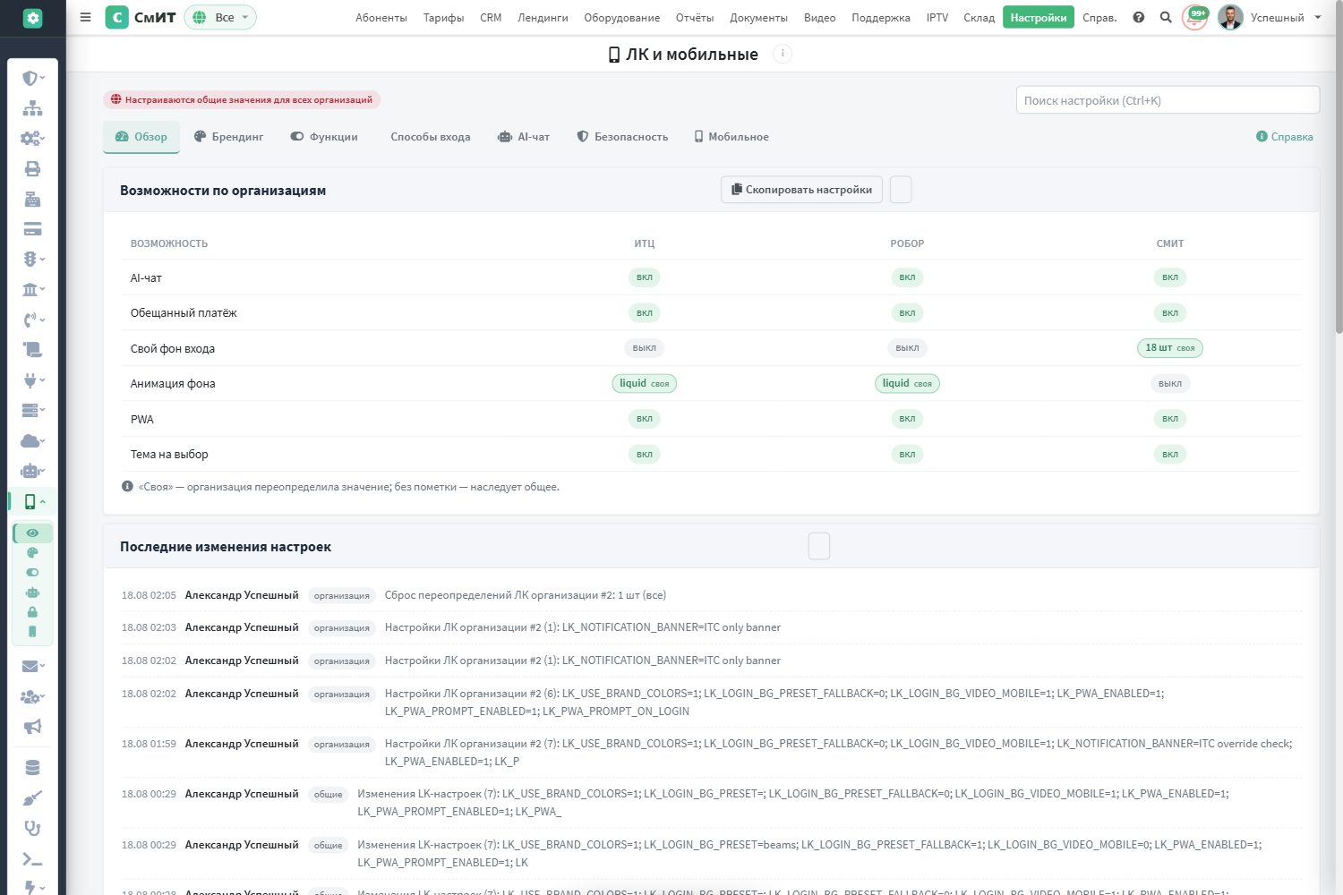Screen dimensions: 1343x895
Task: Open the cash register sidebar icon
Action: tap(32, 199)
